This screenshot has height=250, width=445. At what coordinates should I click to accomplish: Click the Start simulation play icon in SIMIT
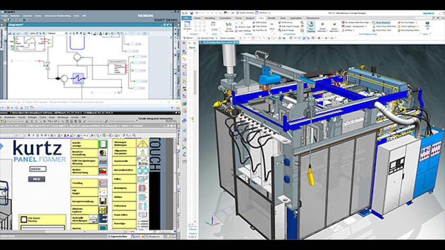[x=24, y=20]
